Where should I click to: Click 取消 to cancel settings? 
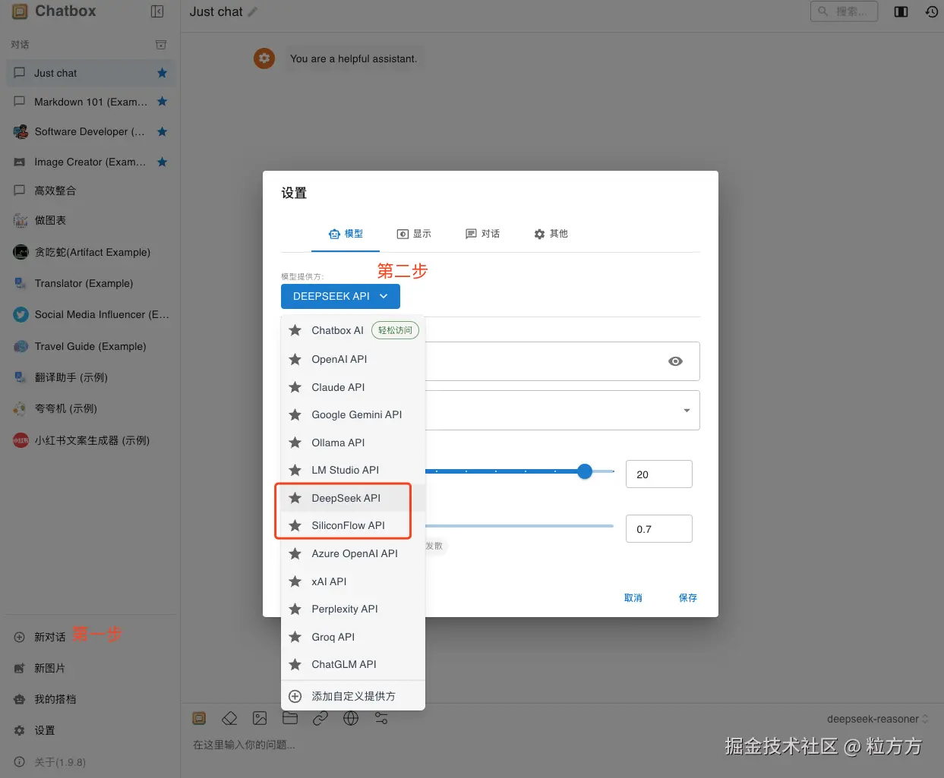(x=633, y=598)
